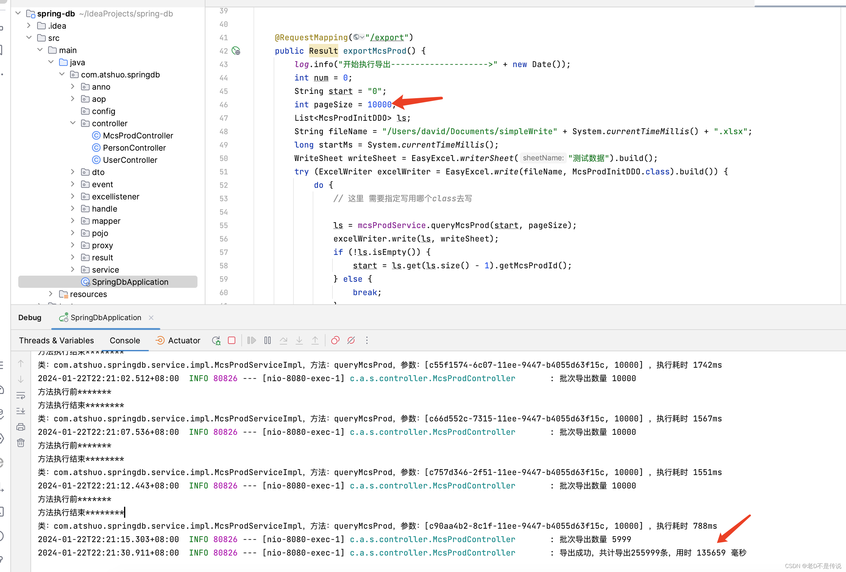Stop the running debug session
The width and height of the screenshot is (846, 572).
click(232, 341)
